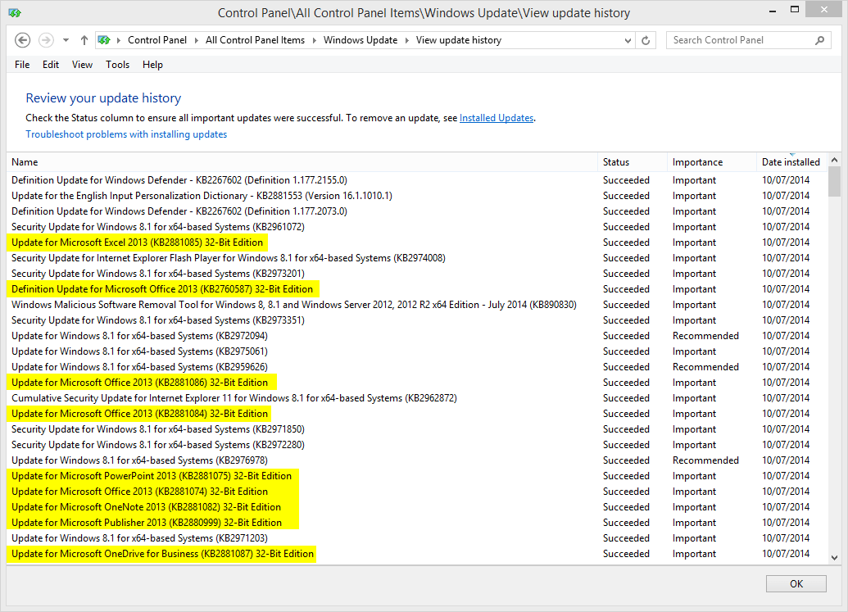Click the search magnifier icon
This screenshot has height=612, width=848.
(819, 40)
